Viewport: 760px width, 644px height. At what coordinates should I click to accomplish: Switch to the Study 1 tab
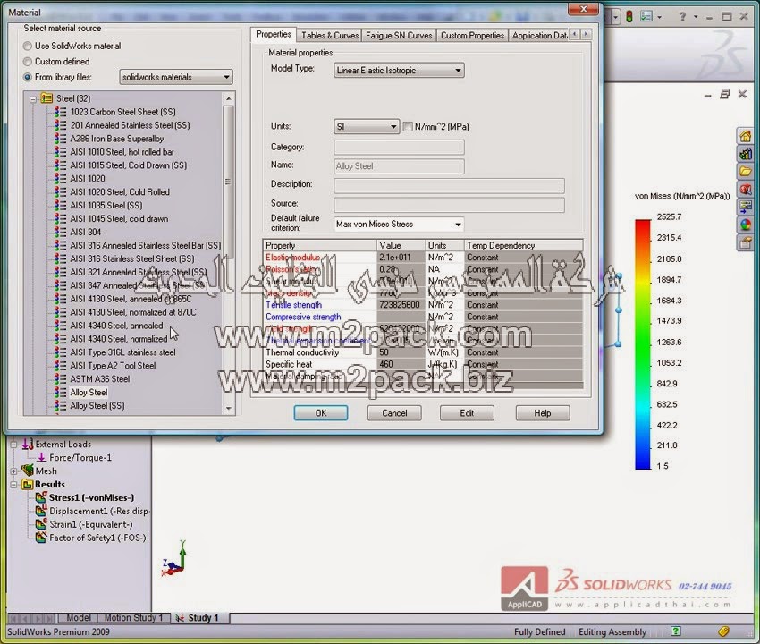coord(201,618)
